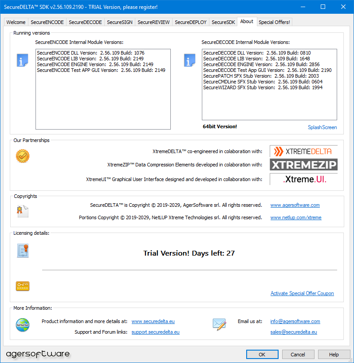354x363 pixels.
Task: Click the Cancel button
Action: (298, 355)
